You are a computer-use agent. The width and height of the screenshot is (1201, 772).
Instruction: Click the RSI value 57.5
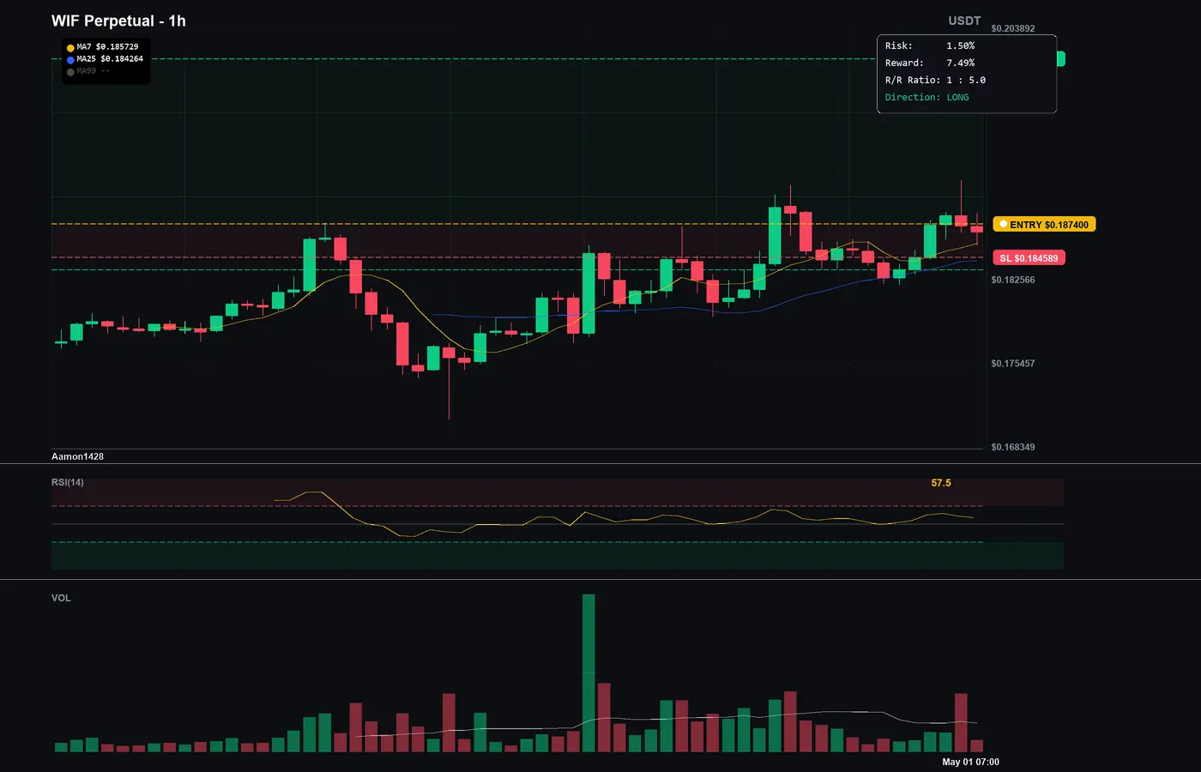(941, 483)
